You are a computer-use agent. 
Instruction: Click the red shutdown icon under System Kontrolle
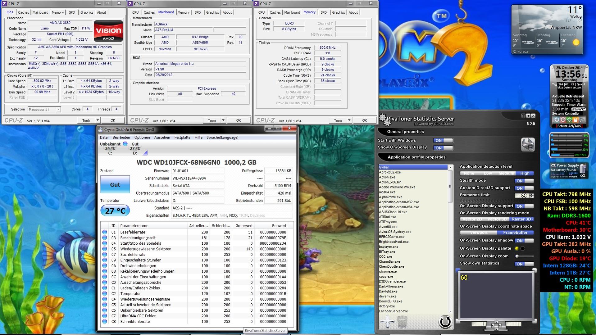(563, 120)
